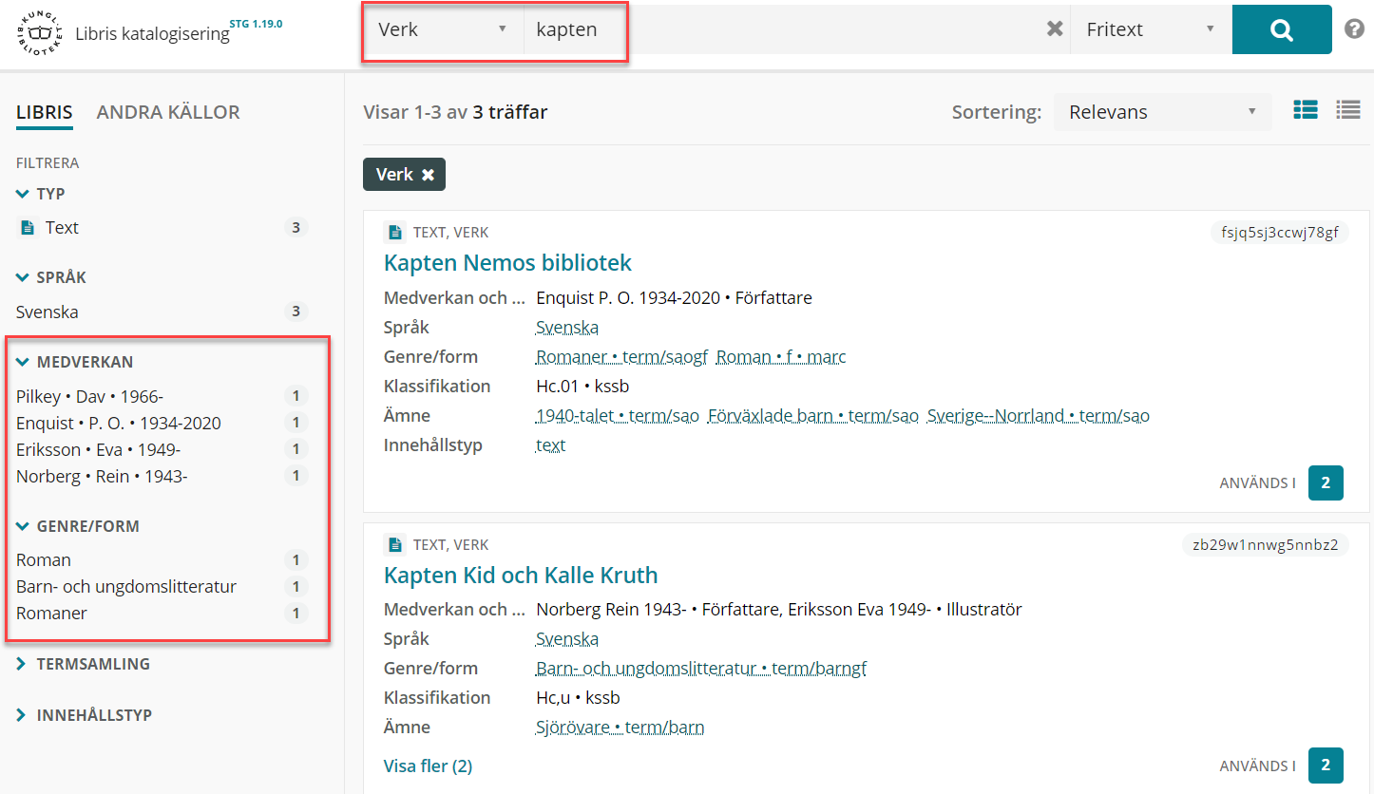The image size is (1374, 794).
Task: Click document icon beside Text filter
Action: click(28, 228)
